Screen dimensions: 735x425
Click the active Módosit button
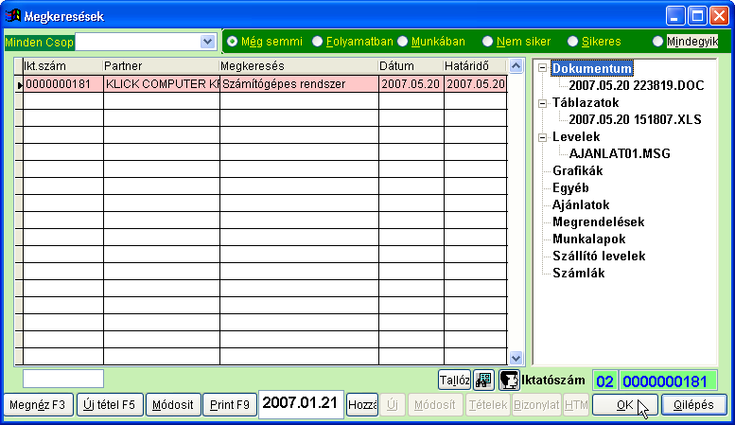point(173,404)
